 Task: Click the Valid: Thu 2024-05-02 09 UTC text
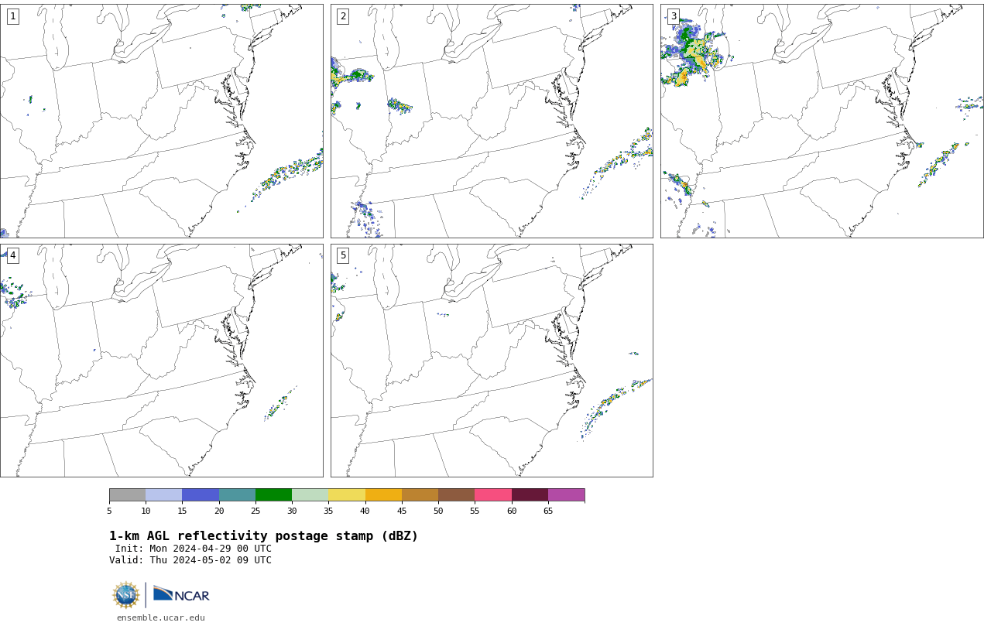(x=190, y=560)
